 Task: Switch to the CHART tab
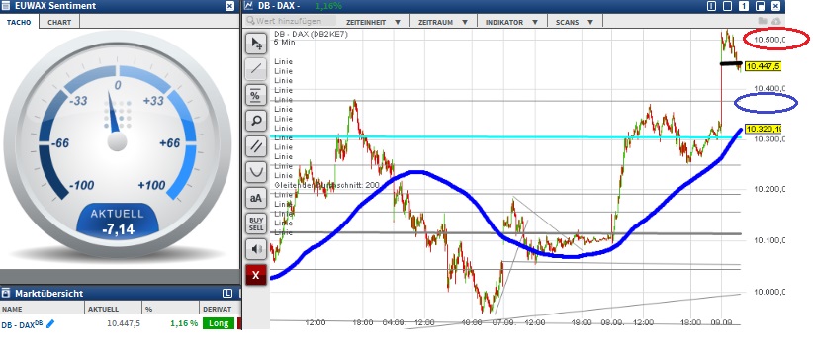point(59,23)
